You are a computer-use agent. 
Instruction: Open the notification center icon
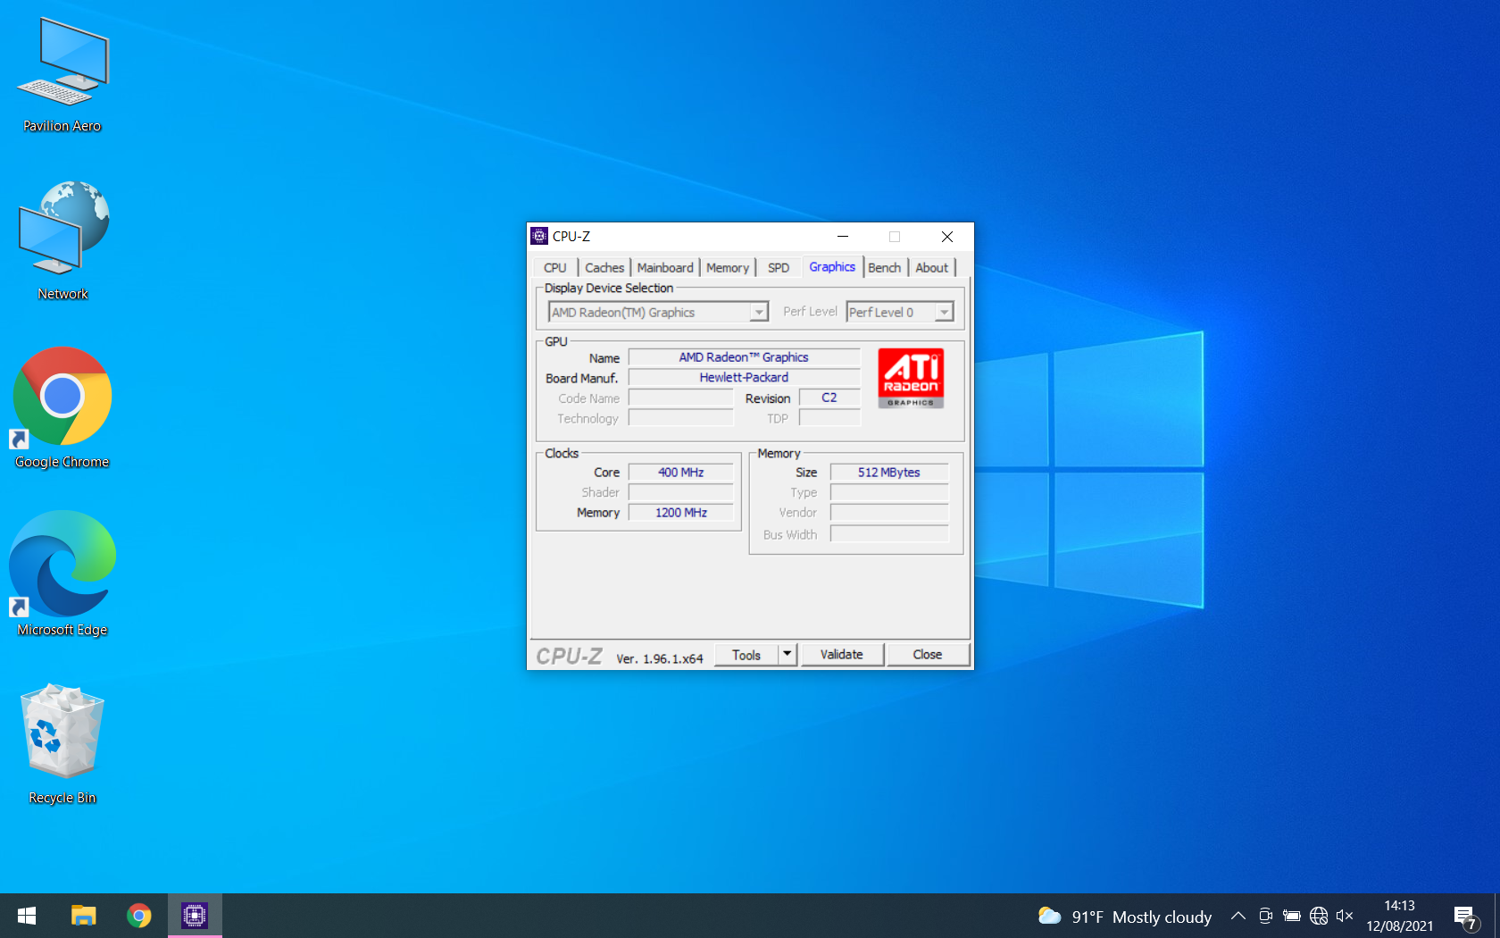(1464, 917)
